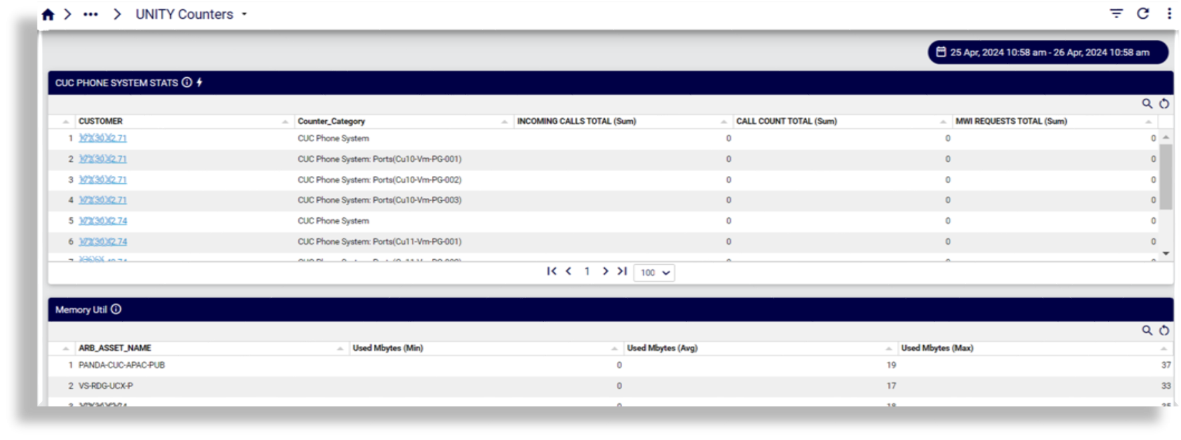The image size is (1181, 440).
Task: Sort by INCOMING CALLS TOTAL (Sum) column
Action: click(x=577, y=121)
